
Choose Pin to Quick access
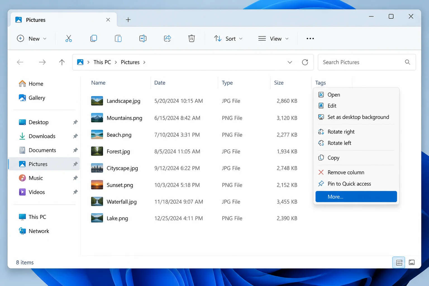tap(356, 184)
